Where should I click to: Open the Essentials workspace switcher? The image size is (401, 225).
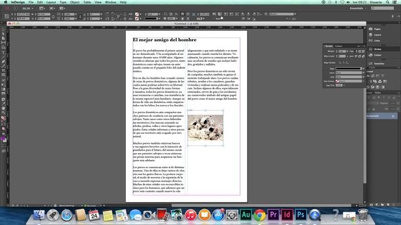358,8
